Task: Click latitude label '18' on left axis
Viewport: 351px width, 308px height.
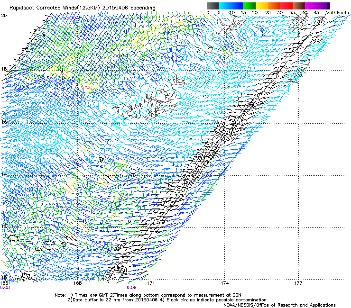Action: [x=4, y=69]
